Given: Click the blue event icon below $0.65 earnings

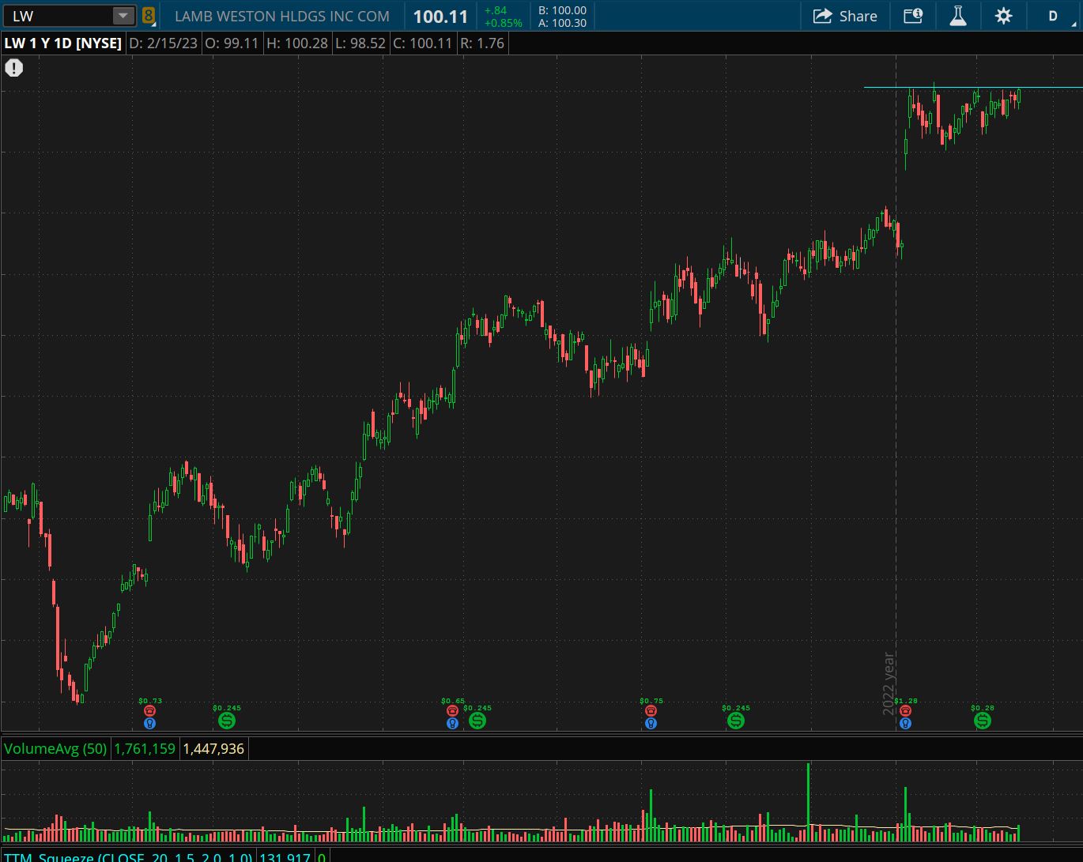Looking at the screenshot, I should [452, 723].
